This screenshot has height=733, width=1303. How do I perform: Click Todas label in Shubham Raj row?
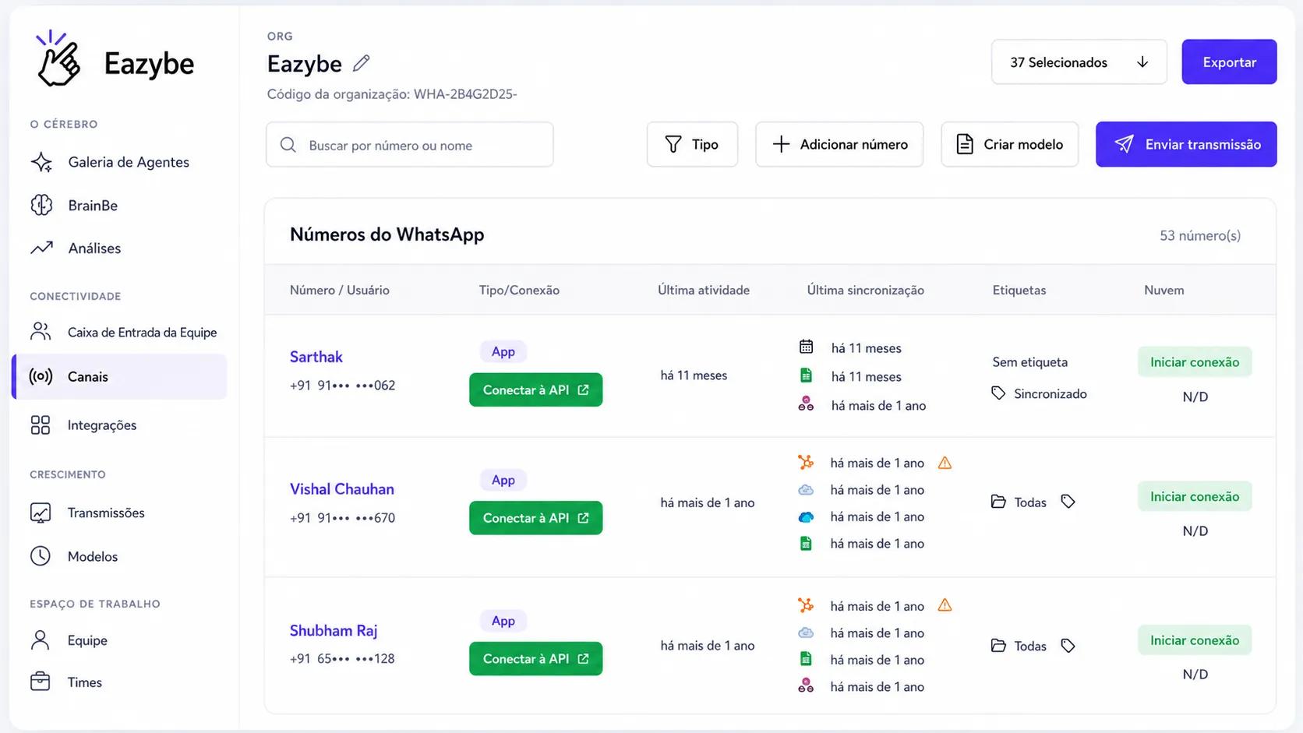[1030, 646]
